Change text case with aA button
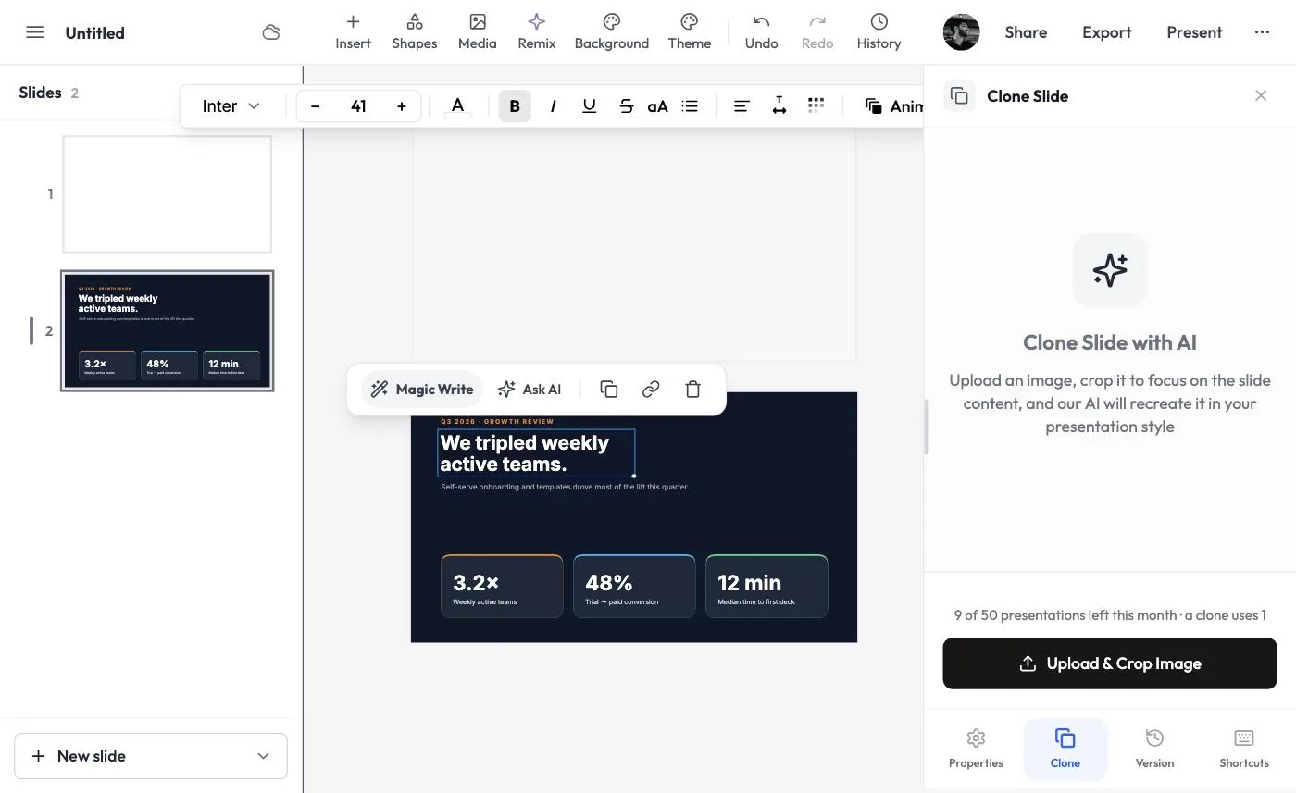Screen dimensions: 1296x793 point(657,106)
